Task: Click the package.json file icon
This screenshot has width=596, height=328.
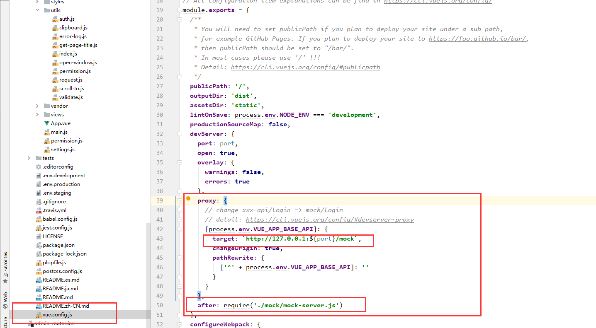Action: click(39, 245)
